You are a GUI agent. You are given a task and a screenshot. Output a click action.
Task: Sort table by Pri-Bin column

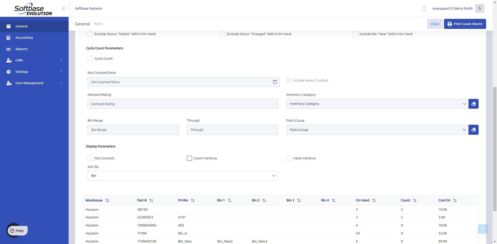[x=193, y=200]
